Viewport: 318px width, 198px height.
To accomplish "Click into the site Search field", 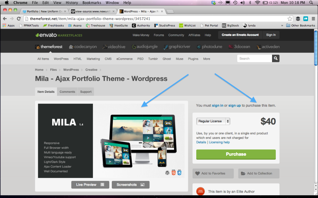I will point(255,58).
